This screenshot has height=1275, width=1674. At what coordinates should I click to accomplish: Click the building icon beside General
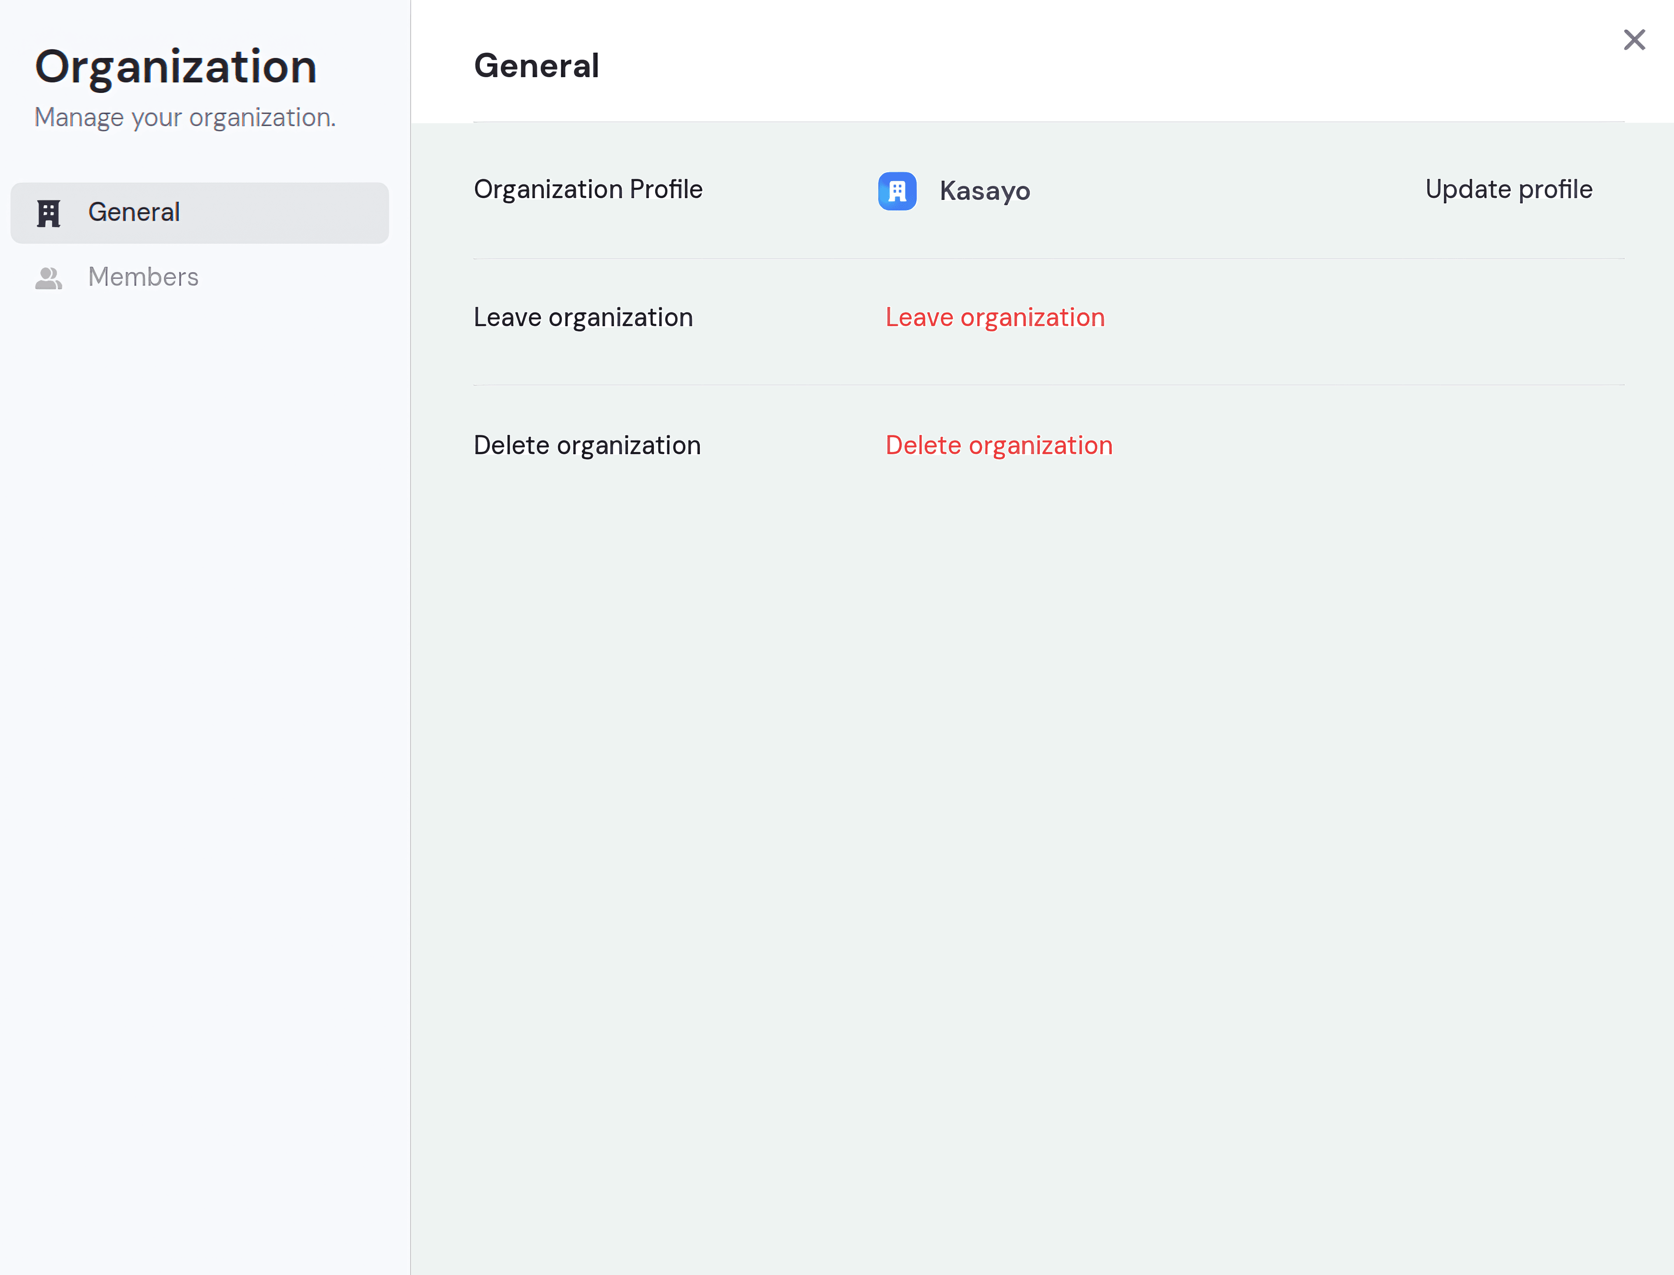point(49,213)
